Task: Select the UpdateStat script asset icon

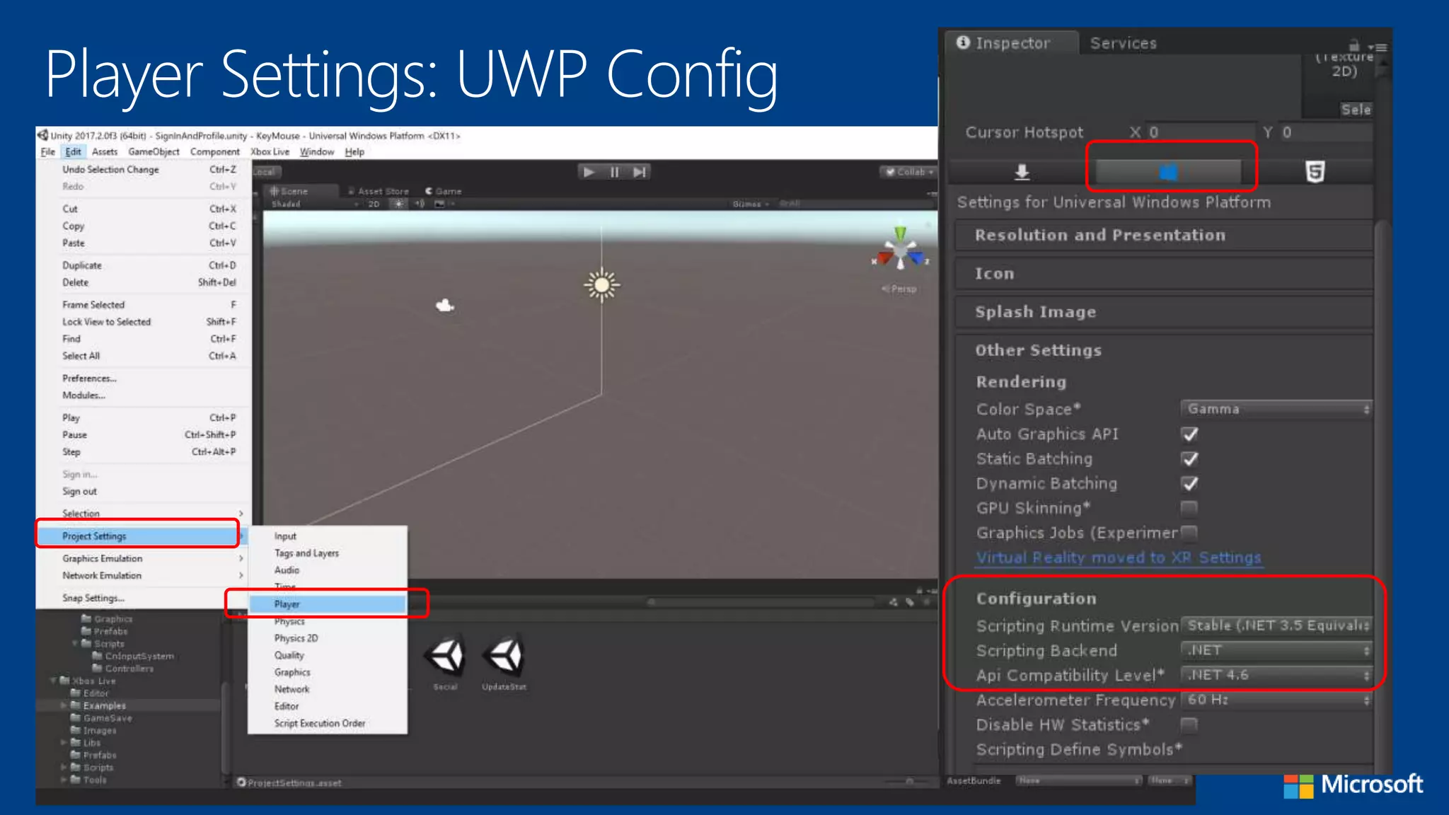Action: click(x=504, y=657)
